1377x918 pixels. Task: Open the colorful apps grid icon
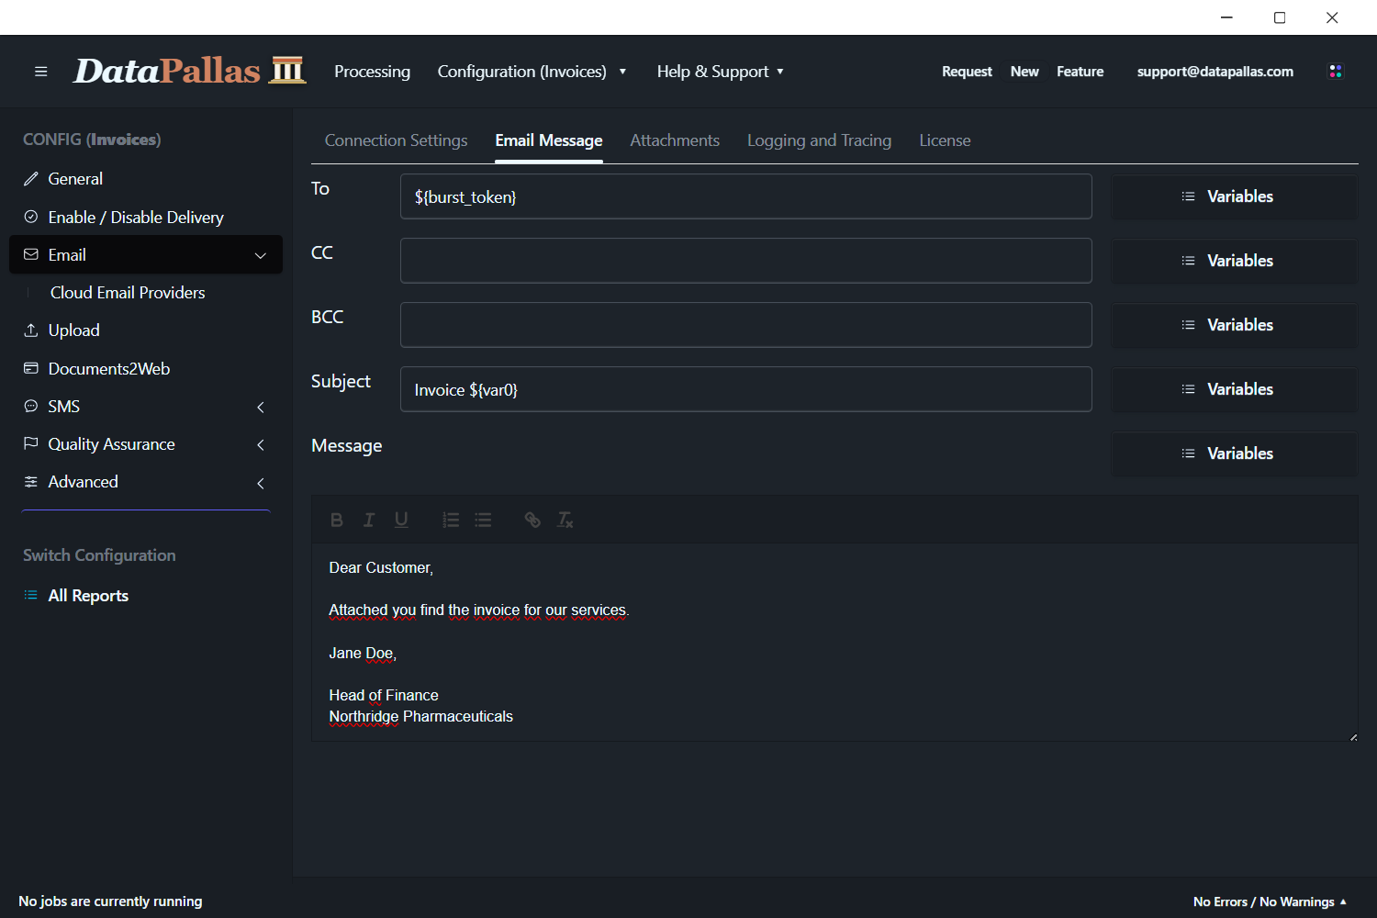[x=1336, y=72]
